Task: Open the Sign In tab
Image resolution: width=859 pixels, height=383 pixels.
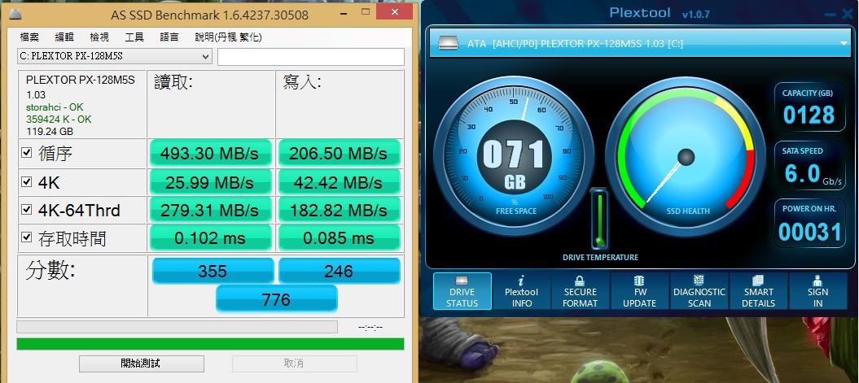Action: pyautogui.click(x=817, y=291)
